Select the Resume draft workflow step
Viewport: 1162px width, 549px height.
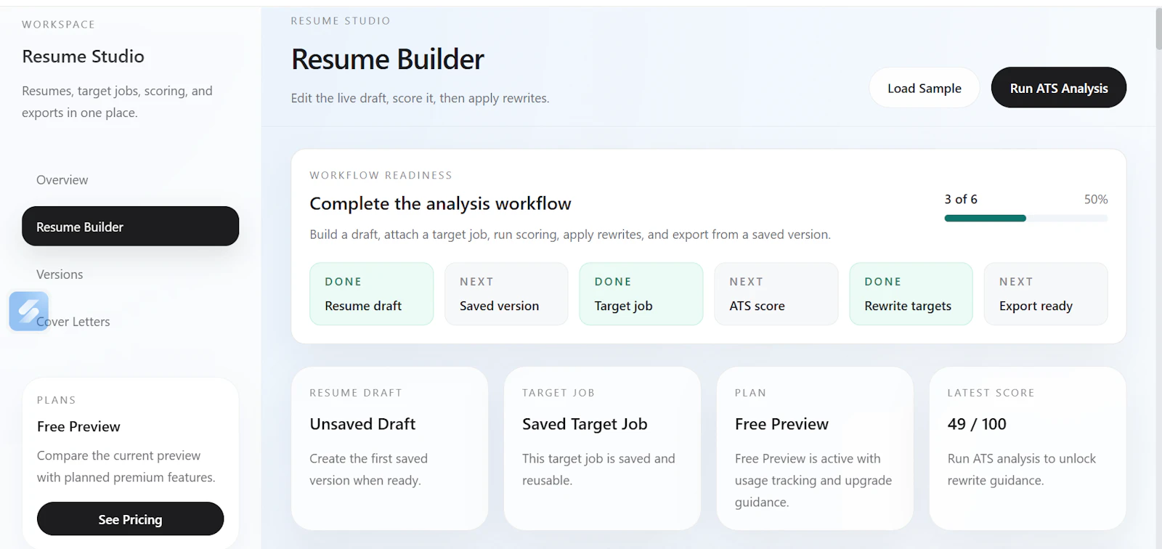[x=372, y=294]
